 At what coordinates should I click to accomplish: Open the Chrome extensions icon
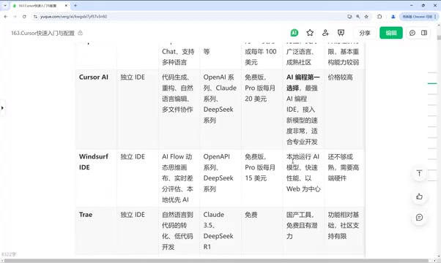pyautogui.click(x=379, y=17)
